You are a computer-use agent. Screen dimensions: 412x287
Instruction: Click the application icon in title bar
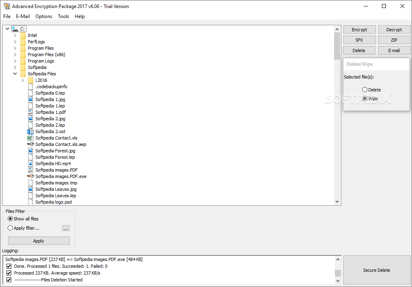[x=7, y=6]
